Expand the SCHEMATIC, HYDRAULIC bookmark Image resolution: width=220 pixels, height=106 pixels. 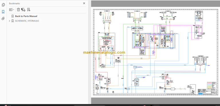pos(9,21)
